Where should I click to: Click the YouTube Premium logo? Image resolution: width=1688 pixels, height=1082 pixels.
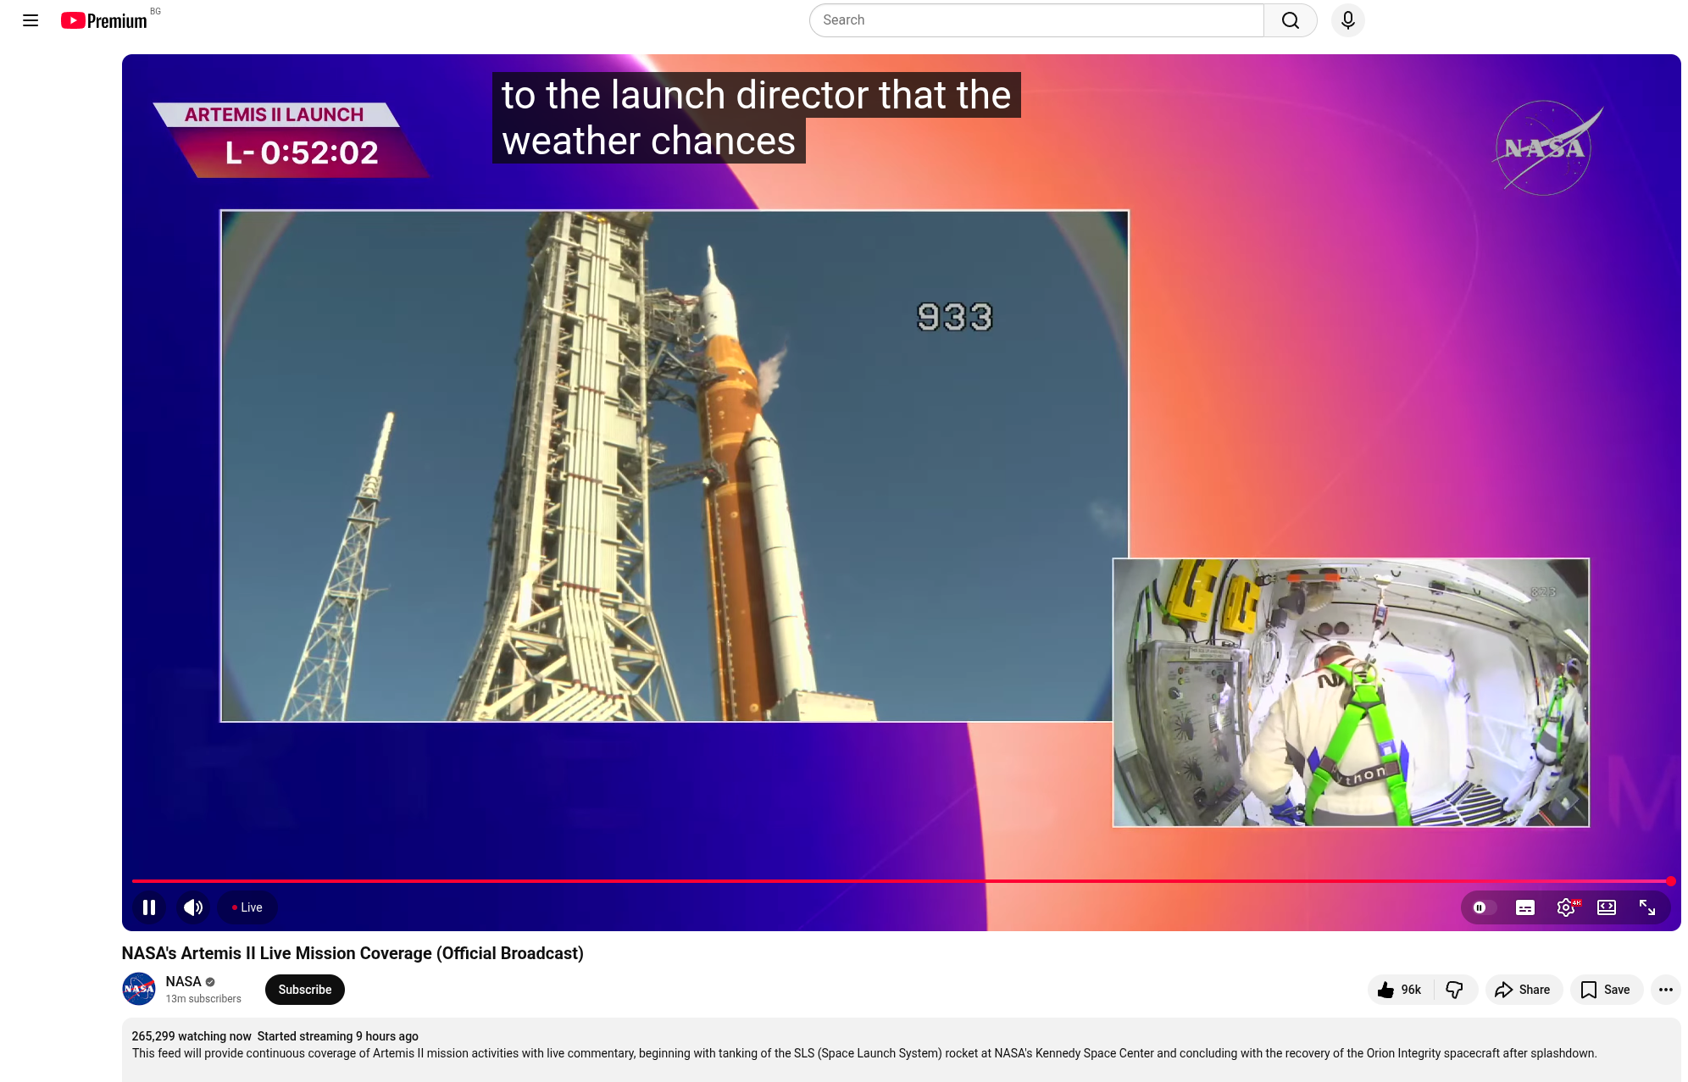[x=104, y=20]
